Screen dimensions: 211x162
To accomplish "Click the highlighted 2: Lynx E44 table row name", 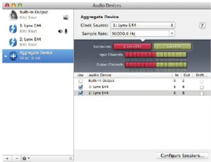I will [x=99, y=93].
